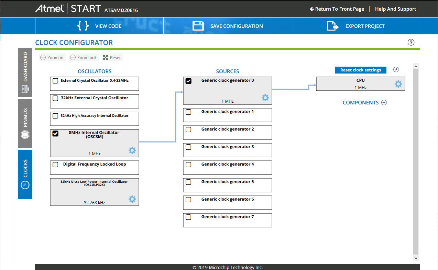Click EXPORT PROJECT in top bar
Viewport: 438px width, 270px height.
coord(356,26)
